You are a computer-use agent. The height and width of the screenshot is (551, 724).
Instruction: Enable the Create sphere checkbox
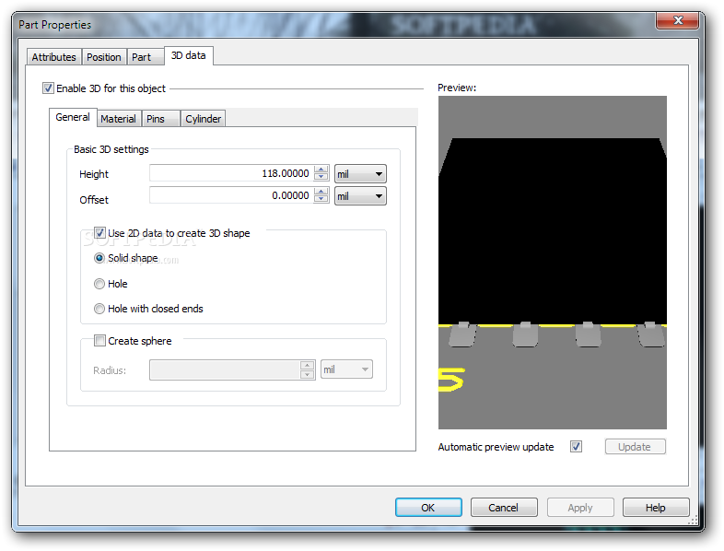point(99,341)
